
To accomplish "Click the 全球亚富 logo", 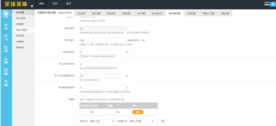I will pos(15,4).
